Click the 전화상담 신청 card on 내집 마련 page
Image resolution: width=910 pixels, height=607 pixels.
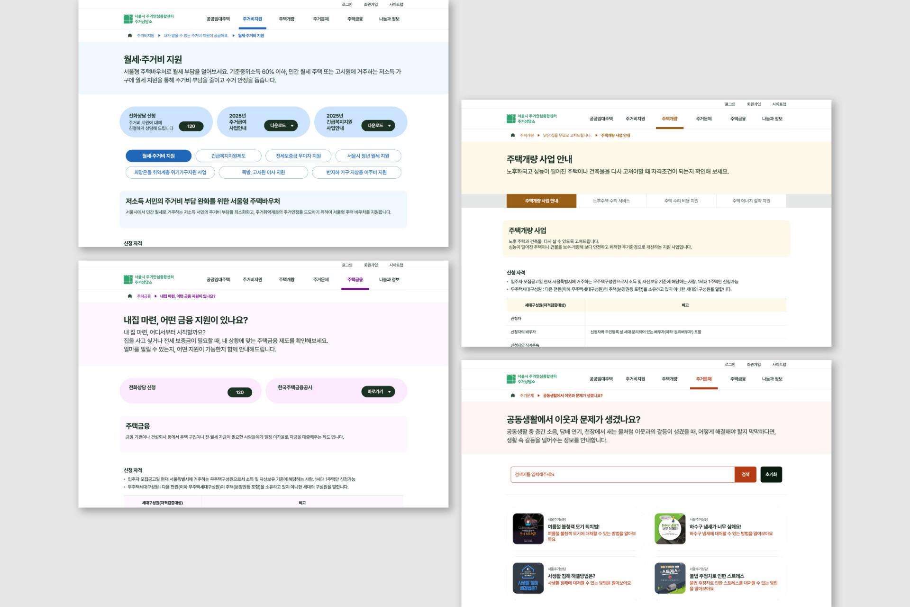point(190,391)
